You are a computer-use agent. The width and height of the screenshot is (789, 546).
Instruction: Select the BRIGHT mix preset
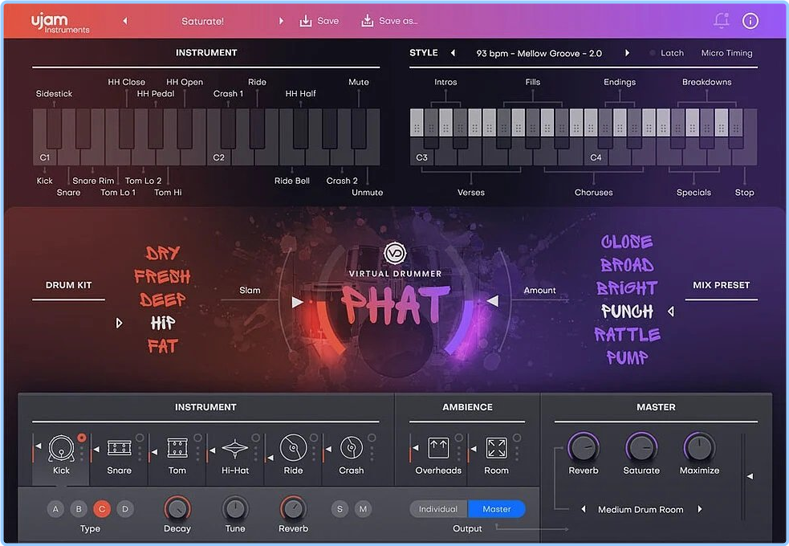coord(627,287)
